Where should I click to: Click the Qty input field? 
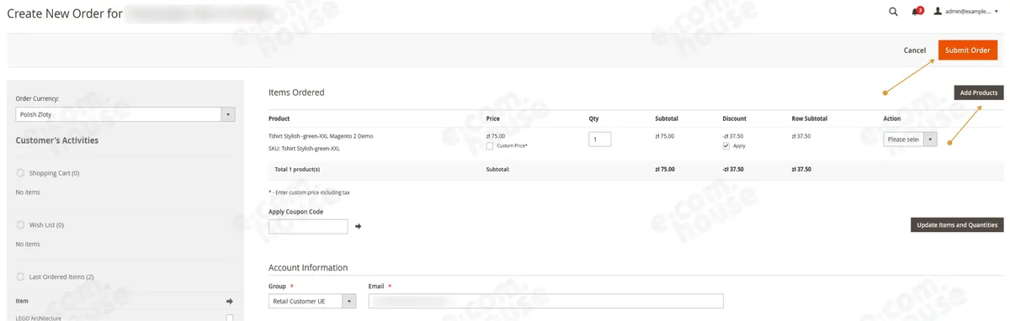click(600, 139)
